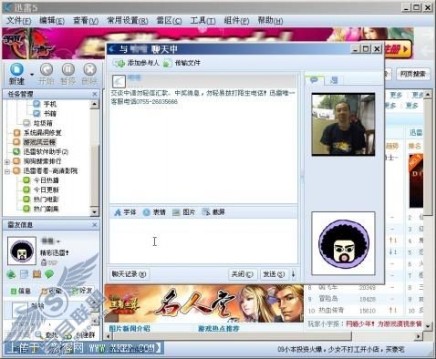
Task: Click the 查找 magnifier search icon
Action: click(39, 335)
